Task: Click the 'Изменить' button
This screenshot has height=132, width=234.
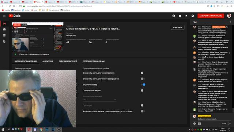Action: [x=177, y=27]
